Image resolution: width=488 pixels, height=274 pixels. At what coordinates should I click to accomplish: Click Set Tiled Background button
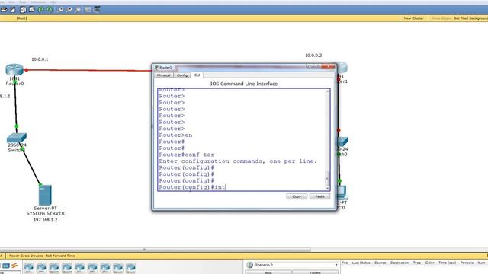(471, 18)
